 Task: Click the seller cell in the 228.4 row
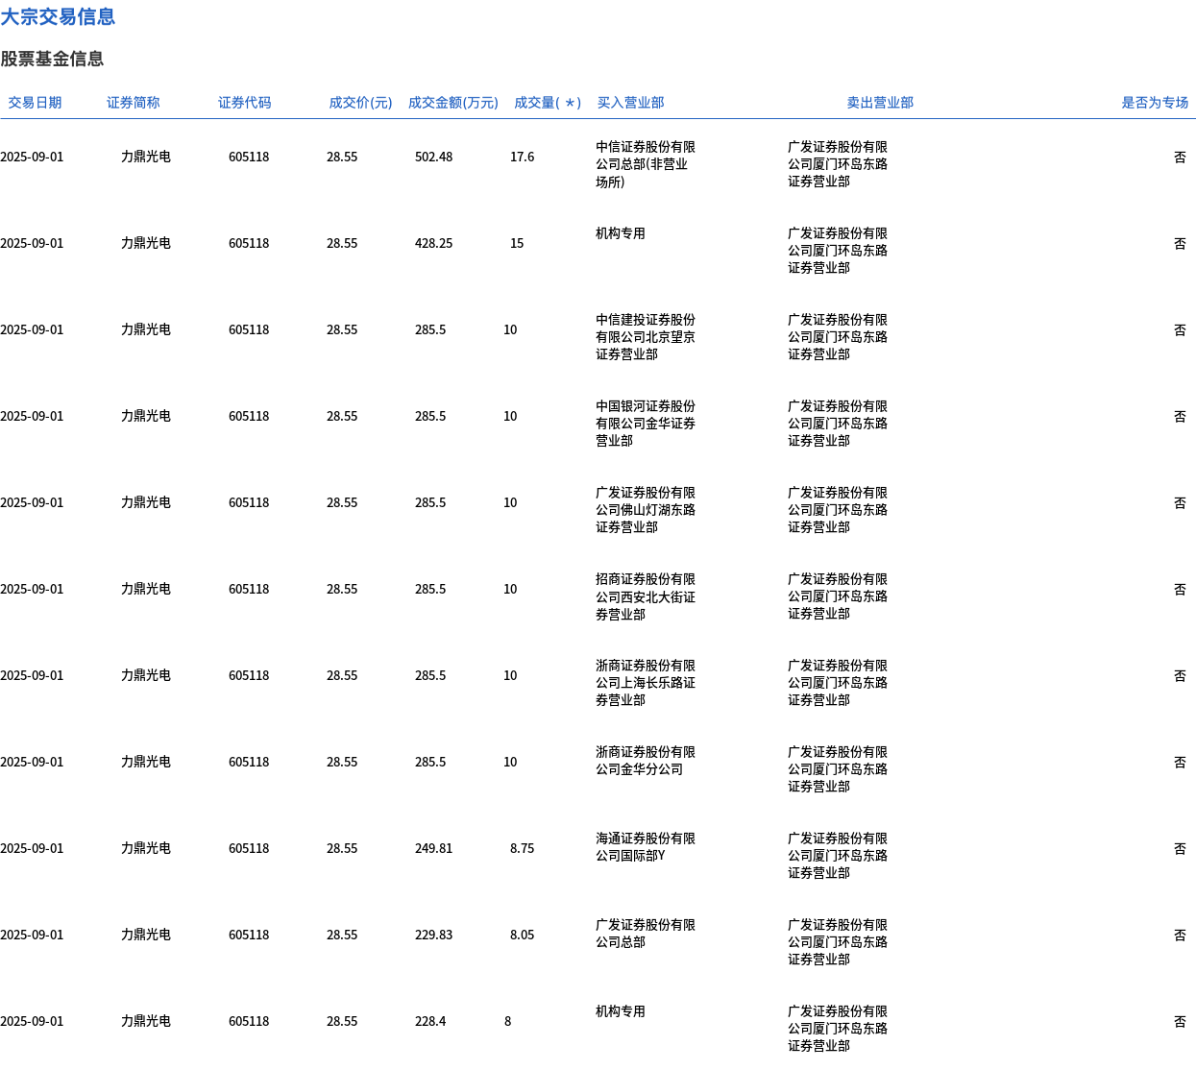click(x=838, y=1029)
